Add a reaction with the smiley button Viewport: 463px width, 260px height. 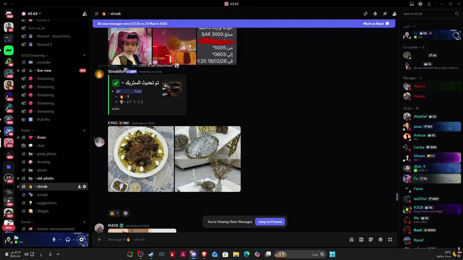pos(126,213)
